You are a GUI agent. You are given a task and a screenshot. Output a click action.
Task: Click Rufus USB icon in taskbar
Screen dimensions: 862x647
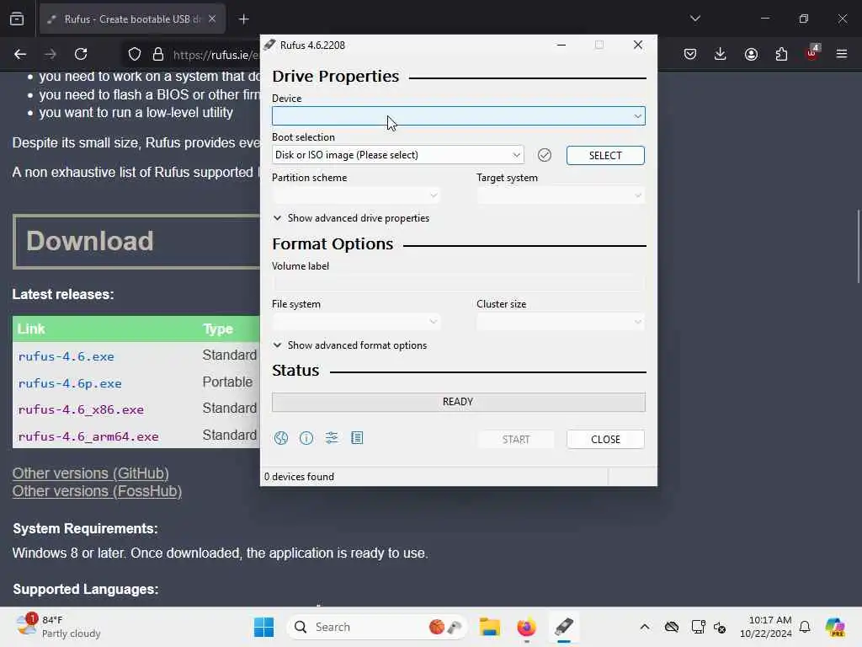tap(563, 627)
